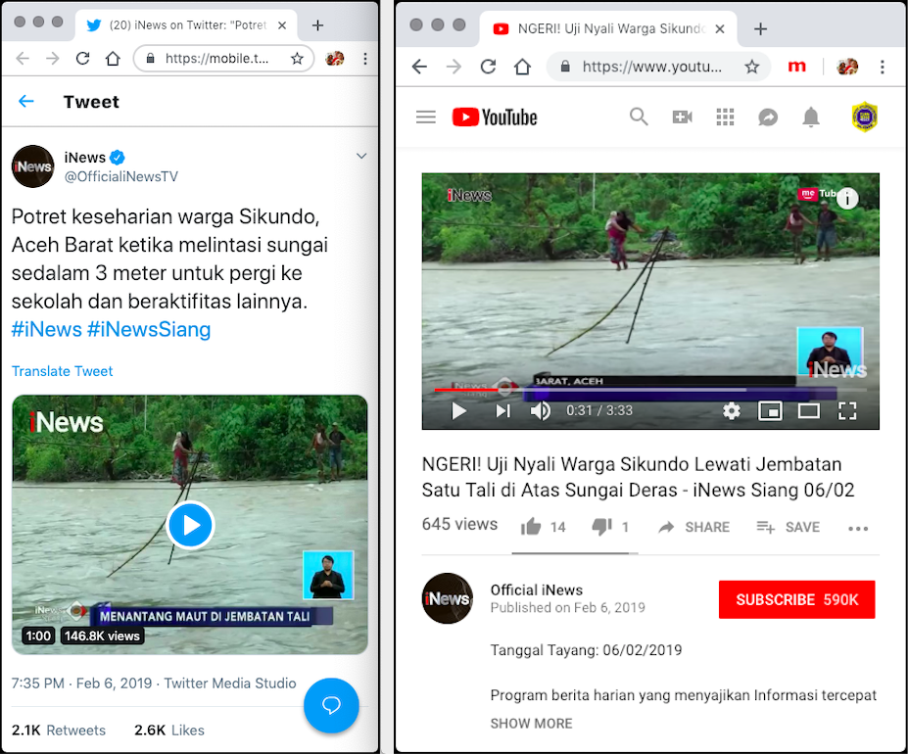
Task: Enter fullscreen on the YouTube player
Action: tap(847, 411)
